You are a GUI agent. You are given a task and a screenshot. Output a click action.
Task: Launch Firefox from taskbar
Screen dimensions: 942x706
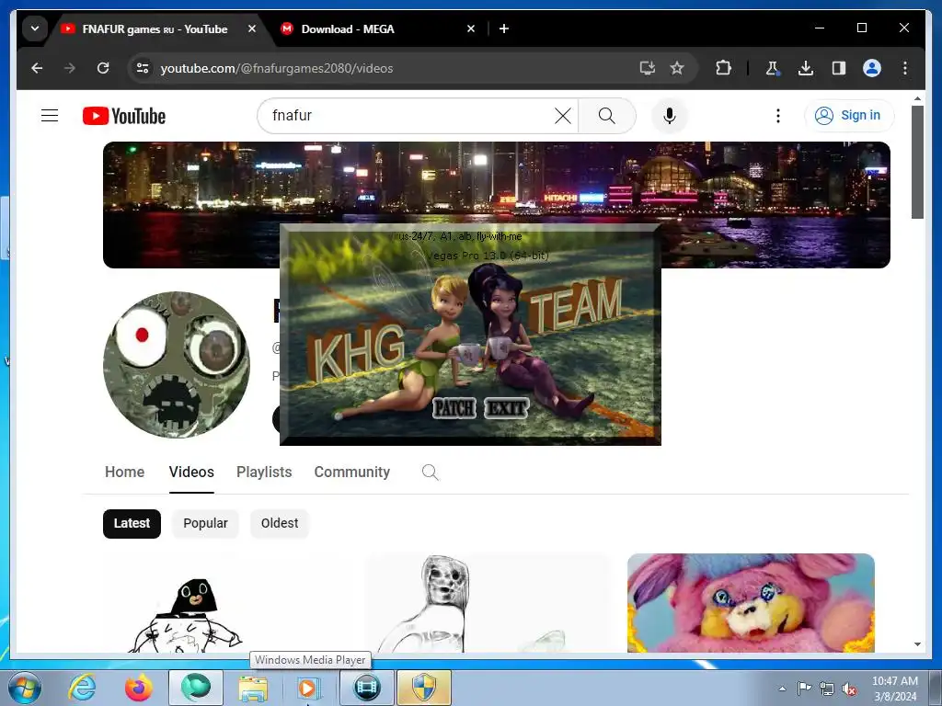(x=139, y=688)
